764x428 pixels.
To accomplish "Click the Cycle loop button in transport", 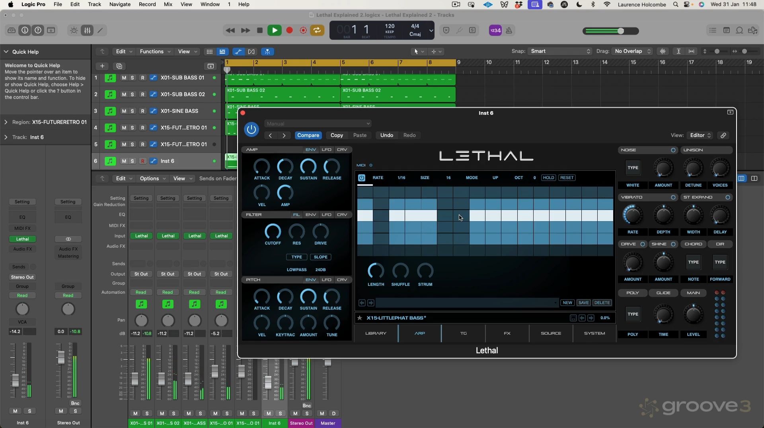I will point(317,31).
